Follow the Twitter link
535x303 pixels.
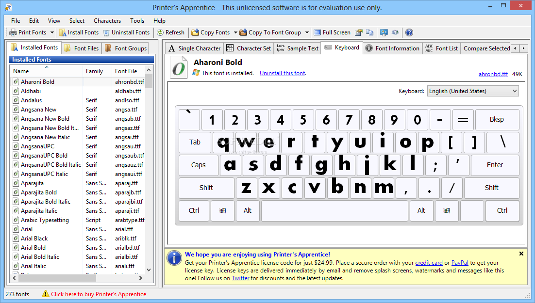[240, 278]
